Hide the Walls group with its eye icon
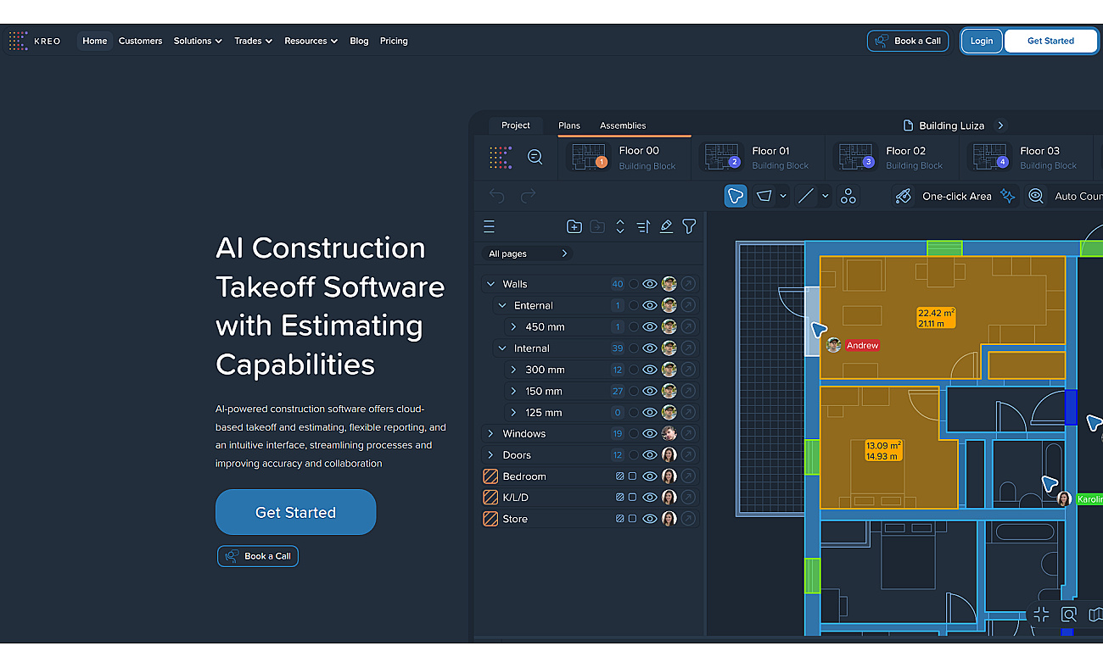The image size is (1103, 668). (x=650, y=284)
